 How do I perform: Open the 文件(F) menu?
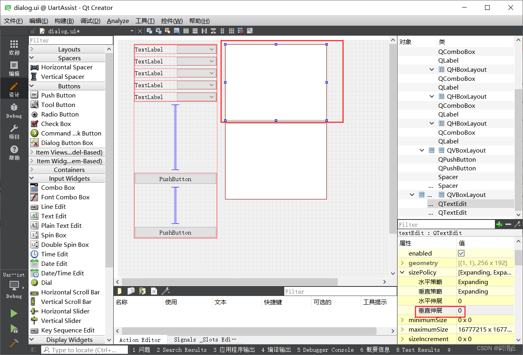(13, 21)
